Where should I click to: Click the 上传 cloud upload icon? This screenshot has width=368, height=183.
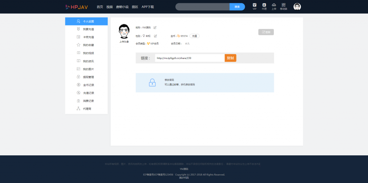[x=274, y=5]
